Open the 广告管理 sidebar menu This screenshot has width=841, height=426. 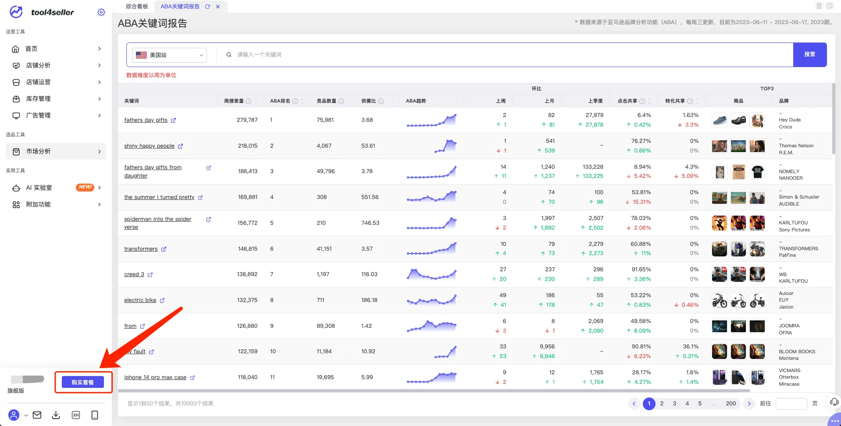coord(56,115)
